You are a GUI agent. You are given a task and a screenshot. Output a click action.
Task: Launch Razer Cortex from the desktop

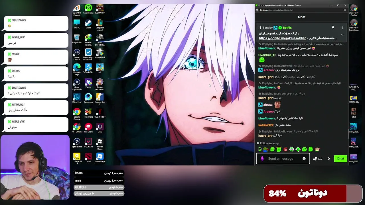pos(88,9)
